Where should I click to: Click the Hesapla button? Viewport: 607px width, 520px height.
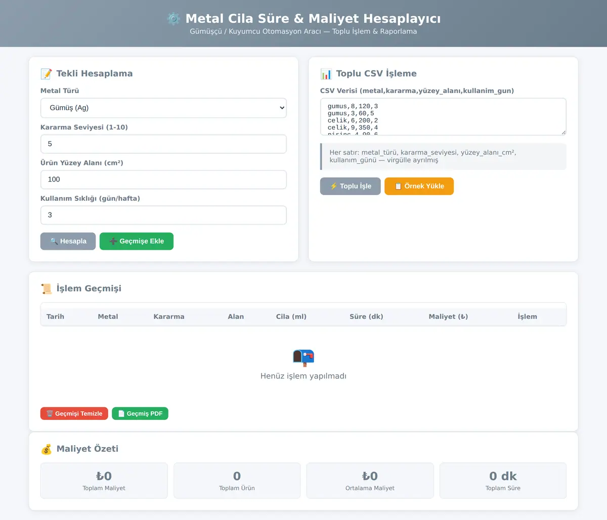[x=68, y=241]
